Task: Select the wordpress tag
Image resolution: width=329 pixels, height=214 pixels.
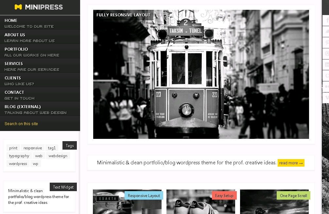Action: 18,164
